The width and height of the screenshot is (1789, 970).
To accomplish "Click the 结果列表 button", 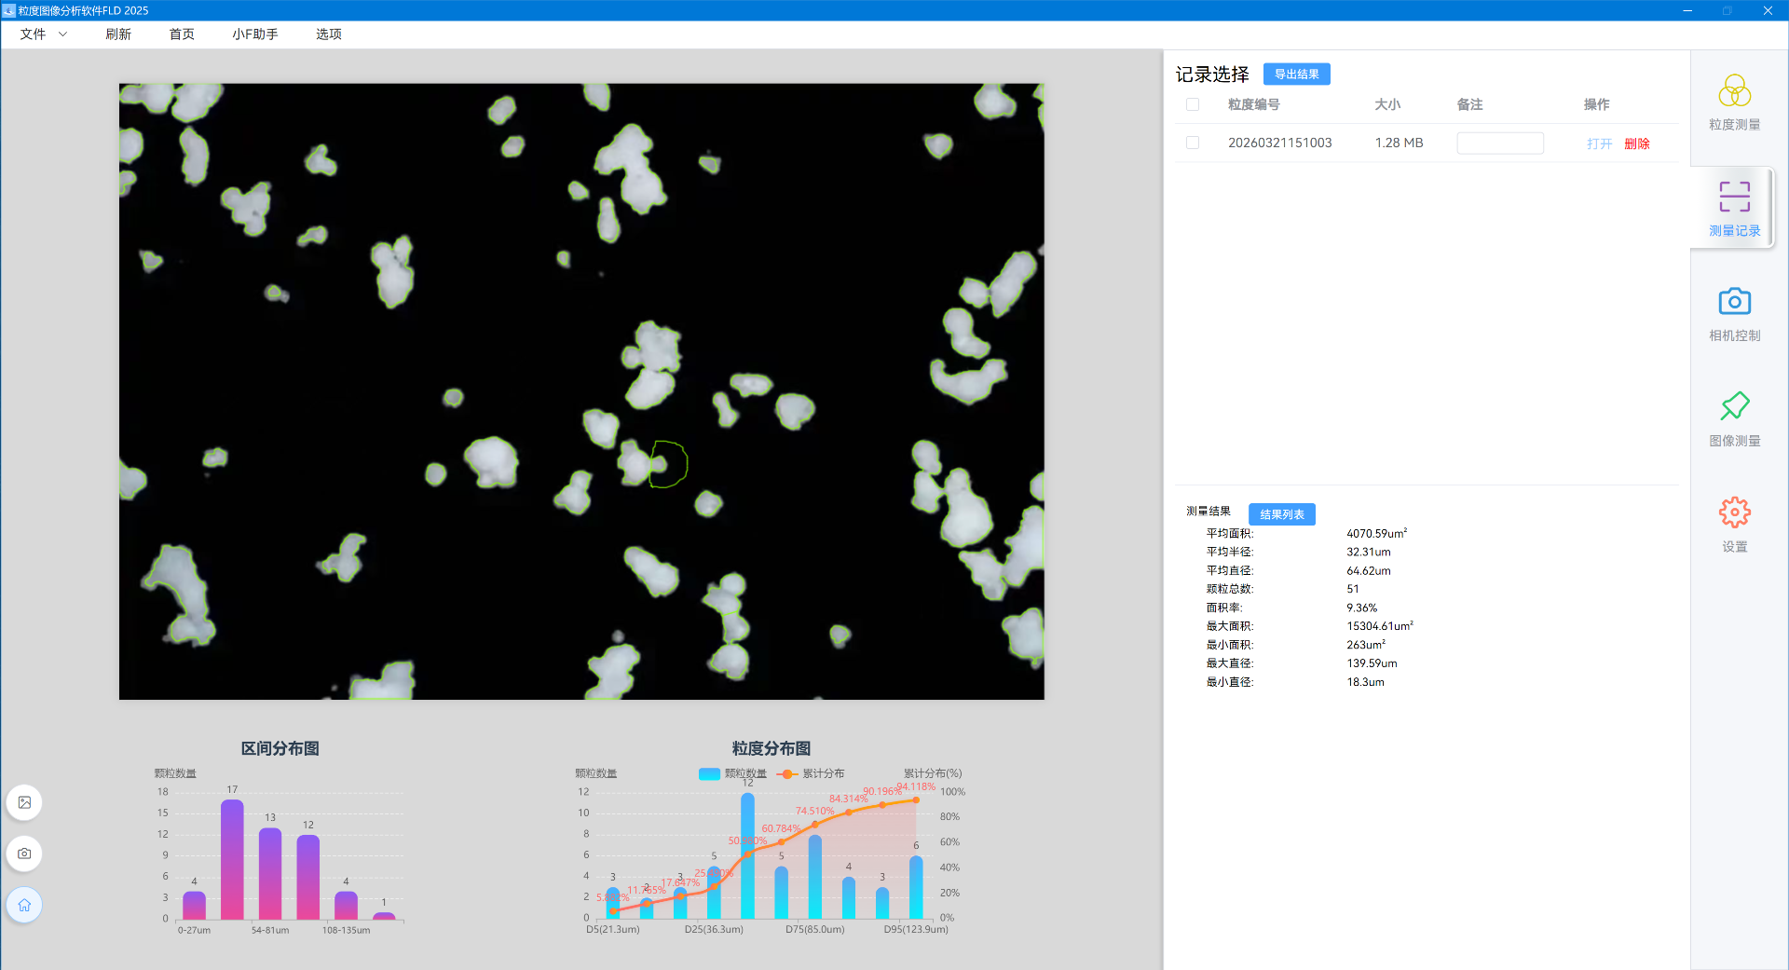I will tap(1281, 514).
